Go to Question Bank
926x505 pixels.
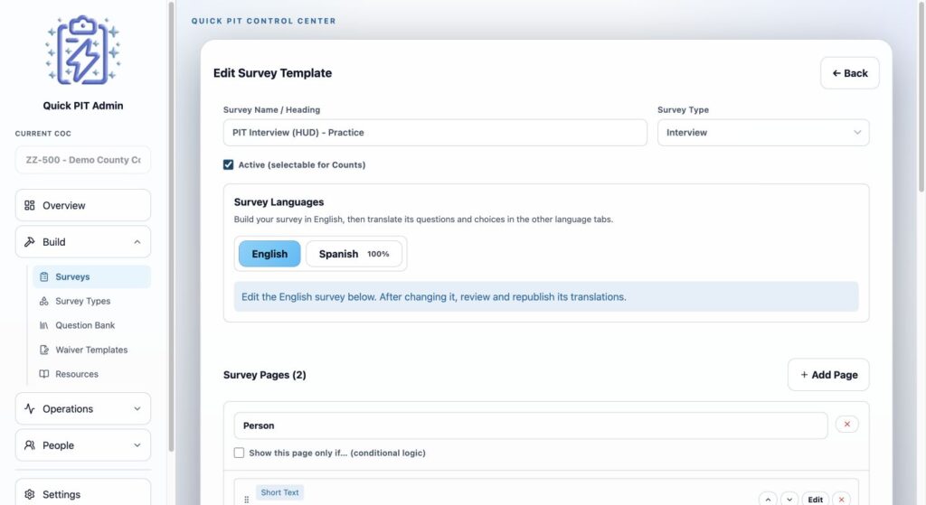click(92, 325)
